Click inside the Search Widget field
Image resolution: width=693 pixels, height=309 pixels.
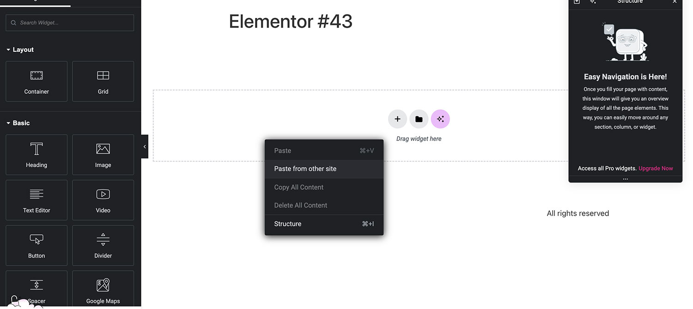click(69, 22)
